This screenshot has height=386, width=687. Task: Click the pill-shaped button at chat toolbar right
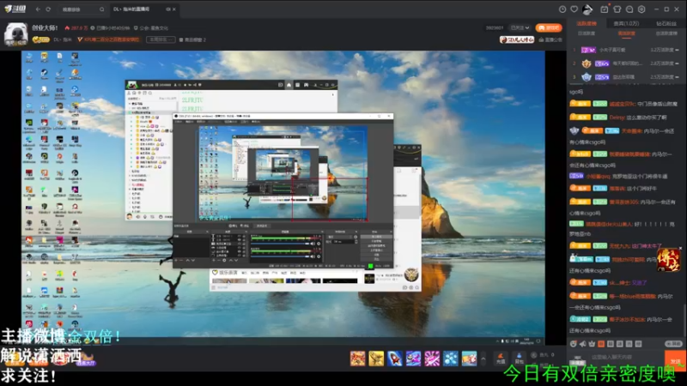pos(674,344)
